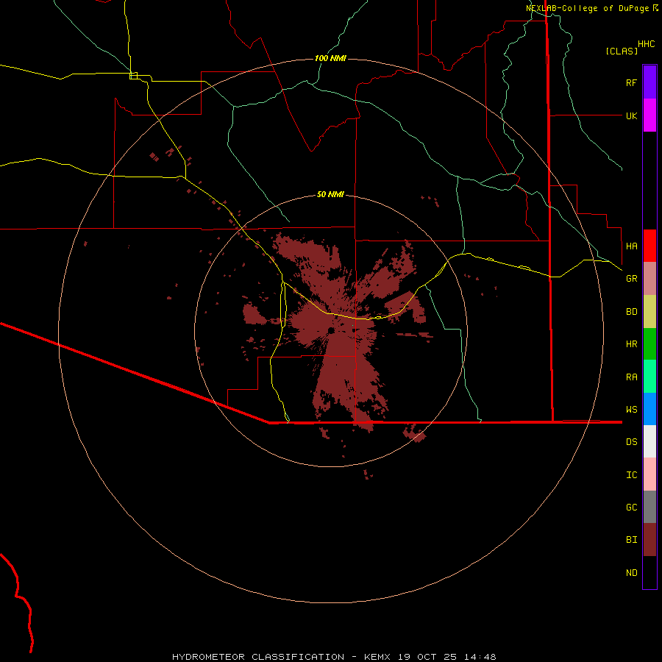Click the RA legend label
The width and height of the screenshot is (662, 662).
click(x=631, y=377)
